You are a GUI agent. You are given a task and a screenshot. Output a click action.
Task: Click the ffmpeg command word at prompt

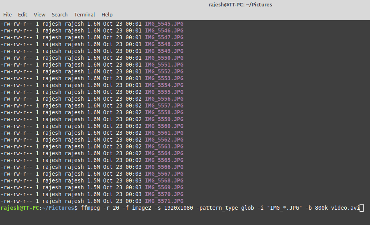pyautogui.click(x=90, y=208)
